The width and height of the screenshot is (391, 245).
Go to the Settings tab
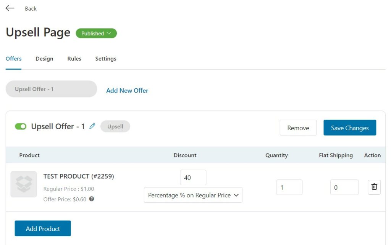[x=106, y=59]
